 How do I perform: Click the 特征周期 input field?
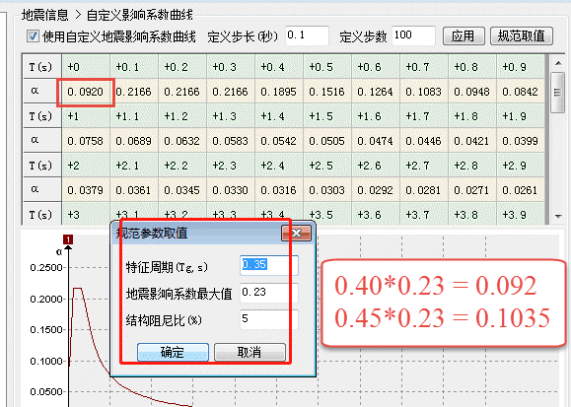(x=269, y=265)
